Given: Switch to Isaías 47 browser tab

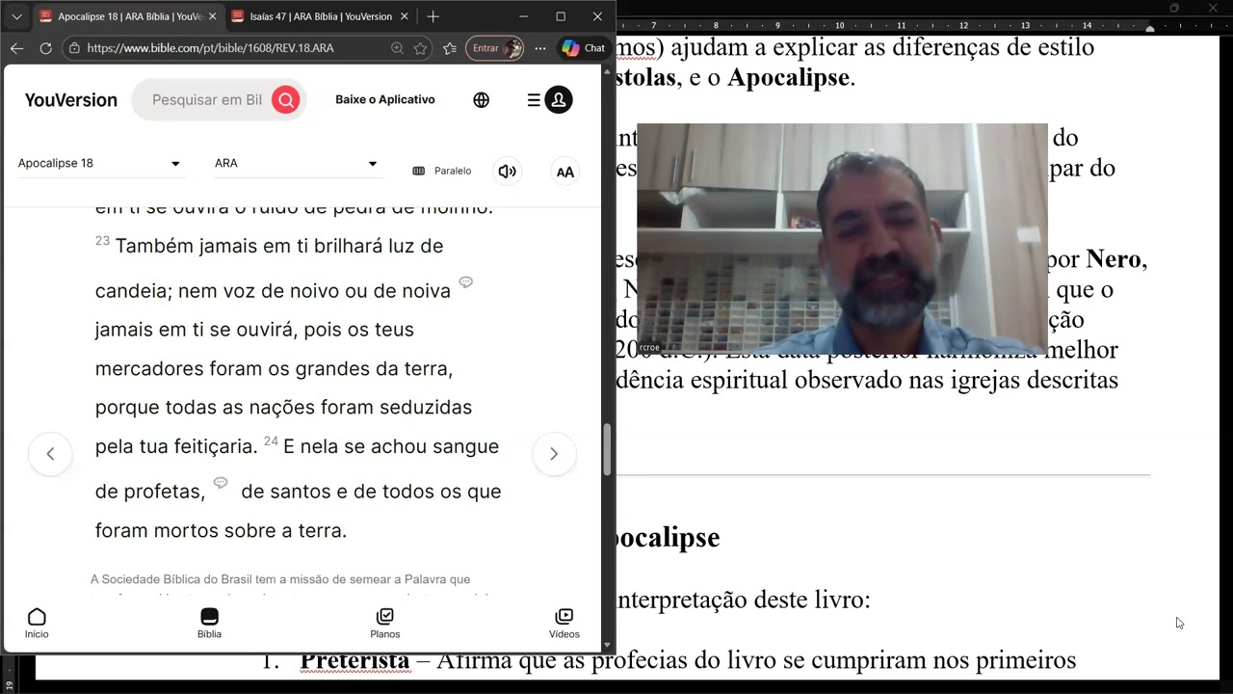Looking at the screenshot, I should click(x=319, y=16).
